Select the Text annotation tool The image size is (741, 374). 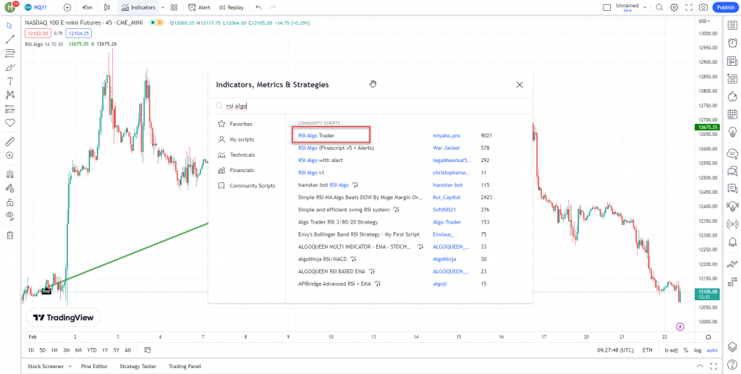(10, 81)
